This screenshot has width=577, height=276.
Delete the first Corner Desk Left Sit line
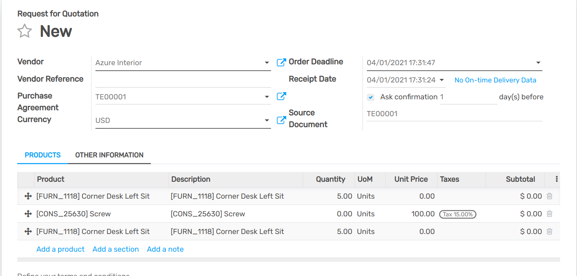pos(550,196)
